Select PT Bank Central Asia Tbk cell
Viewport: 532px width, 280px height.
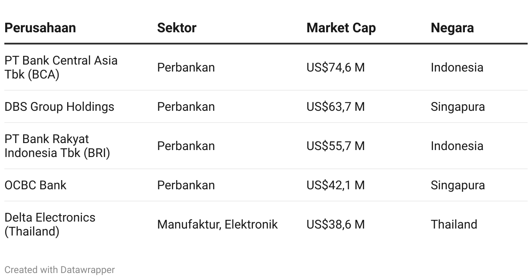61,67
